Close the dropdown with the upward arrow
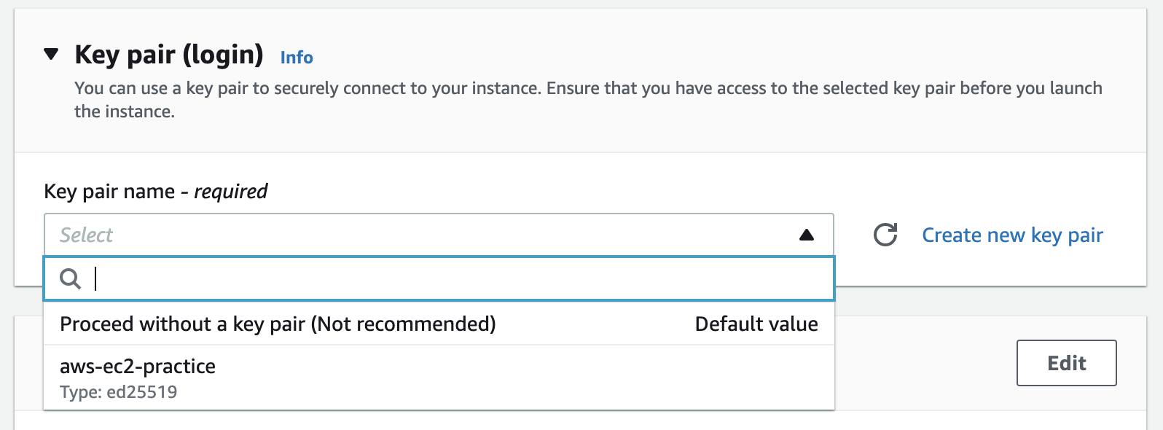1163x430 pixels. pos(806,235)
